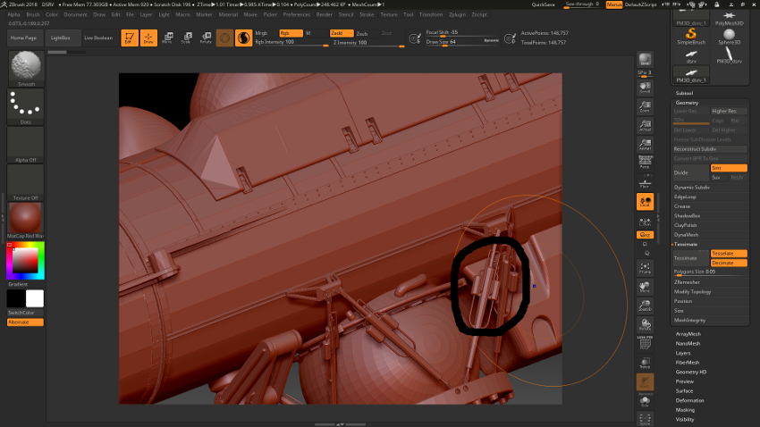Click the Actual size icon

coord(646,125)
